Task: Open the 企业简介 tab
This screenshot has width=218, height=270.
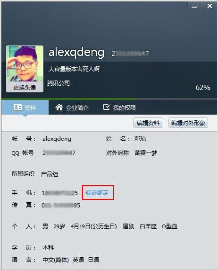Action: pyautogui.click(x=72, y=108)
